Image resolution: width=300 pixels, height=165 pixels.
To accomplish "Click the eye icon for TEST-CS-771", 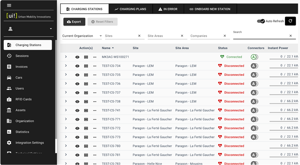I will 77,119.
